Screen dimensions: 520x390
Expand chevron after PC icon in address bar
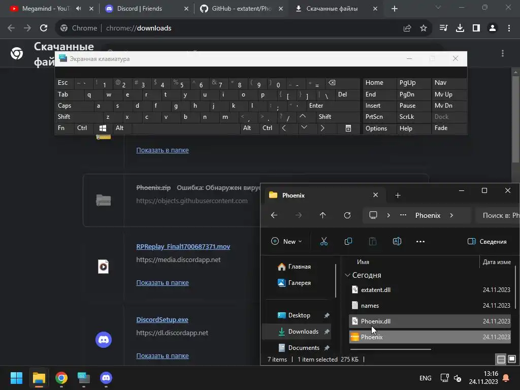388,215
